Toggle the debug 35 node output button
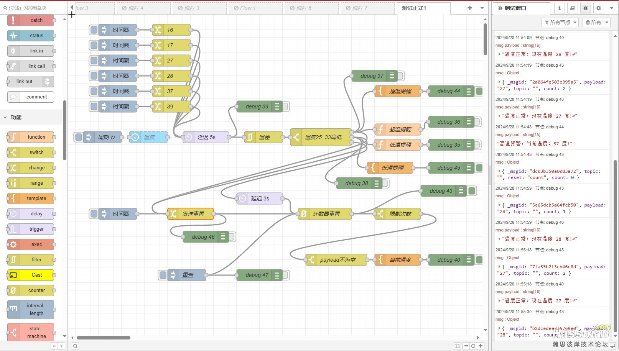This screenshot has height=351, width=619. click(477, 145)
